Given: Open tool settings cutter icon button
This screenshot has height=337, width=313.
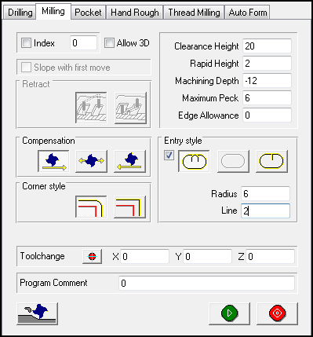Looking at the screenshot, I should pyautogui.click(x=38, y=313).
